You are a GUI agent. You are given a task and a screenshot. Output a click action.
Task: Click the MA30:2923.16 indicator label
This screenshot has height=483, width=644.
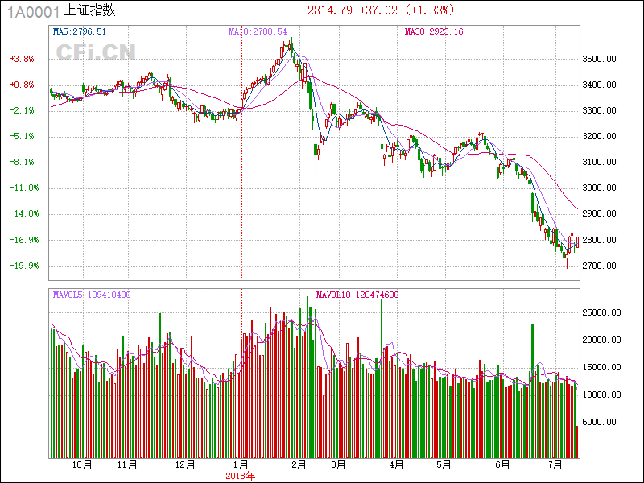click(x=433, y=32)
